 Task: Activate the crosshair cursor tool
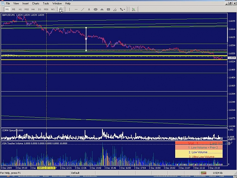tap(61, 9)
